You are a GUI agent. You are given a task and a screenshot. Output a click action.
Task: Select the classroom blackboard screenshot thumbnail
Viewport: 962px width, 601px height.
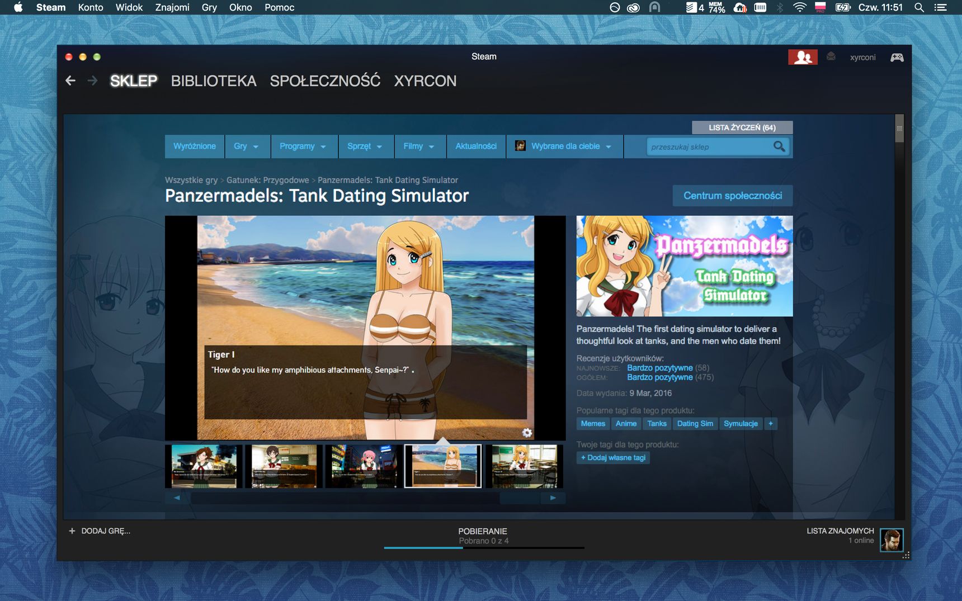coord(284,466)
